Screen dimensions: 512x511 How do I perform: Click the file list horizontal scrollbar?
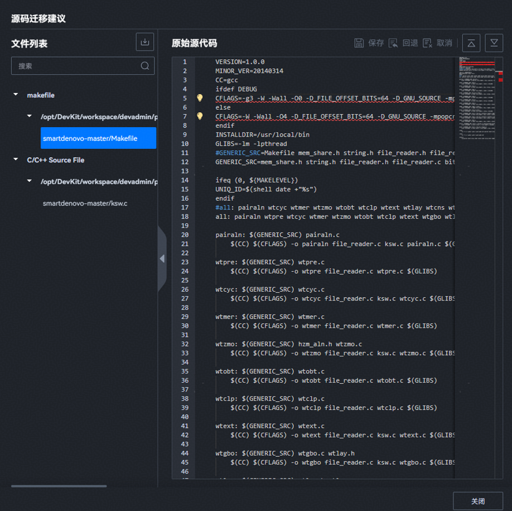59,486
